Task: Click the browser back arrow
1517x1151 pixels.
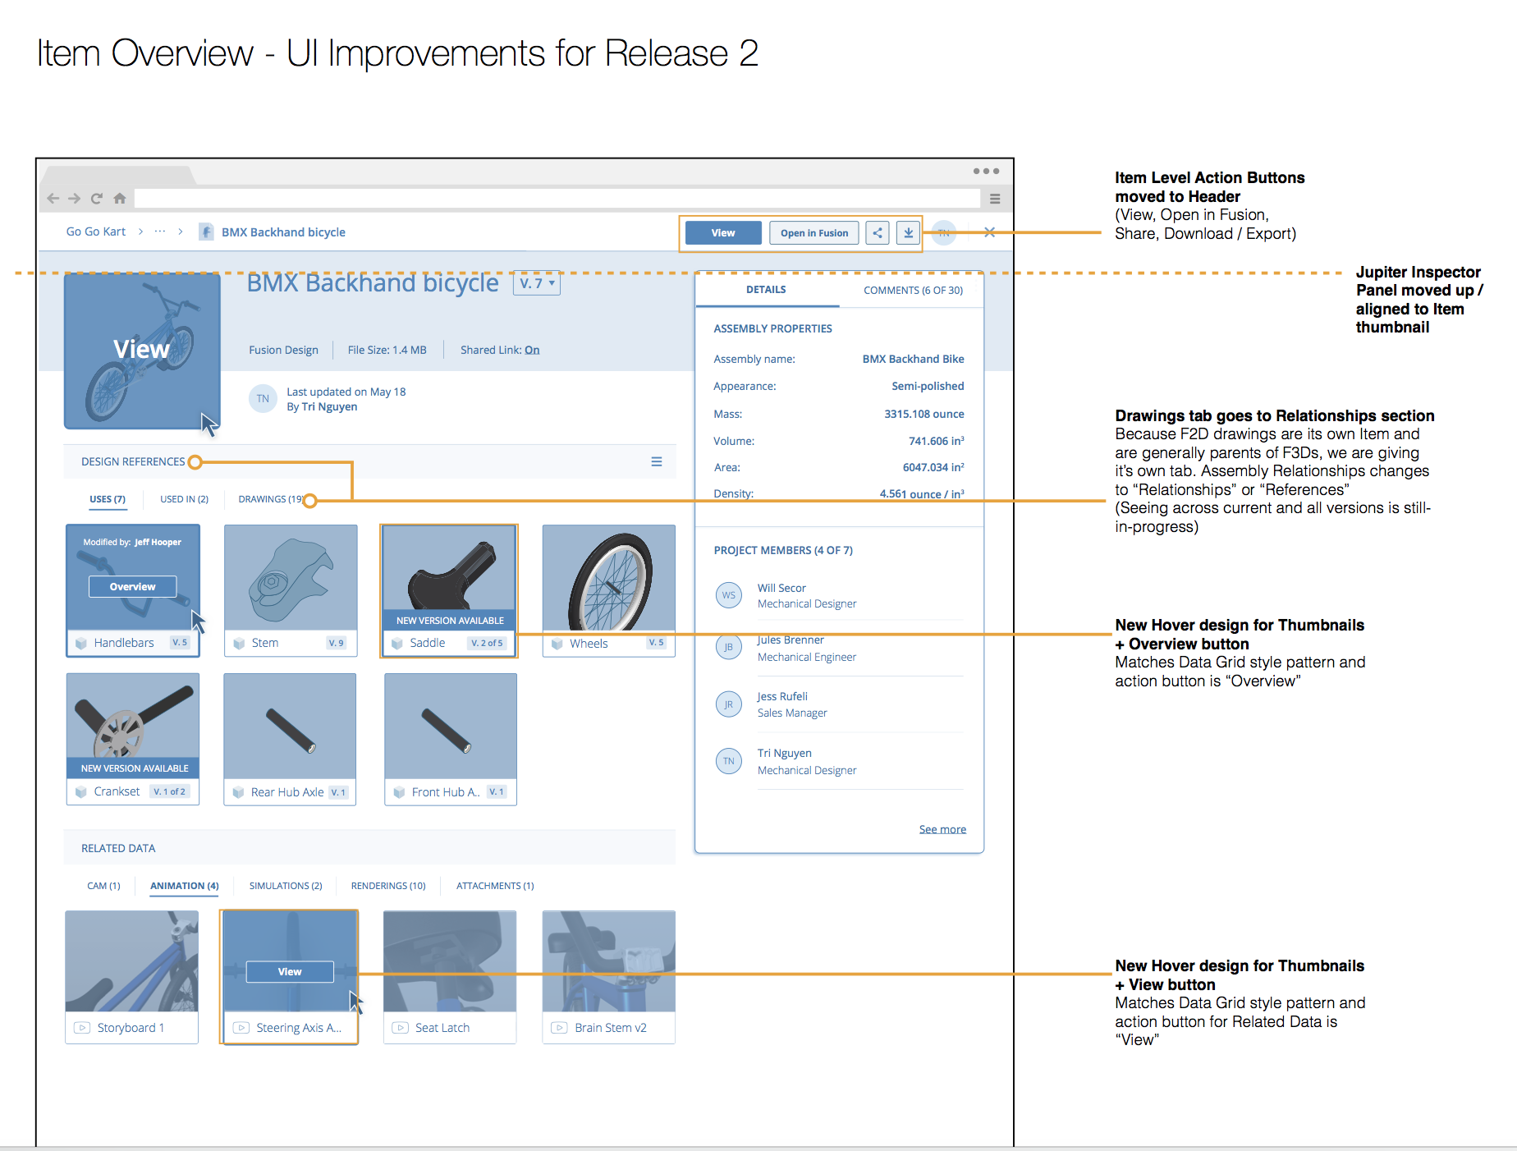Action: pos(53,198)
